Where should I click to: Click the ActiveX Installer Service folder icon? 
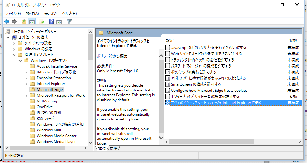coord(32,66)
